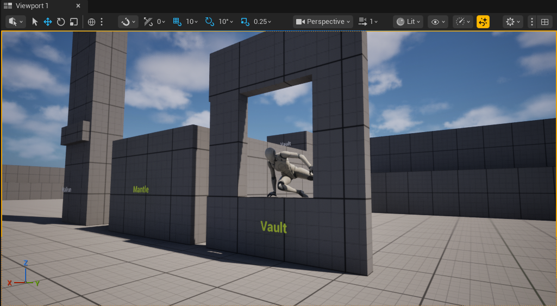Select small Vault label on back wall
Viewport: 557px width, 306px height.
click(286, 144)
